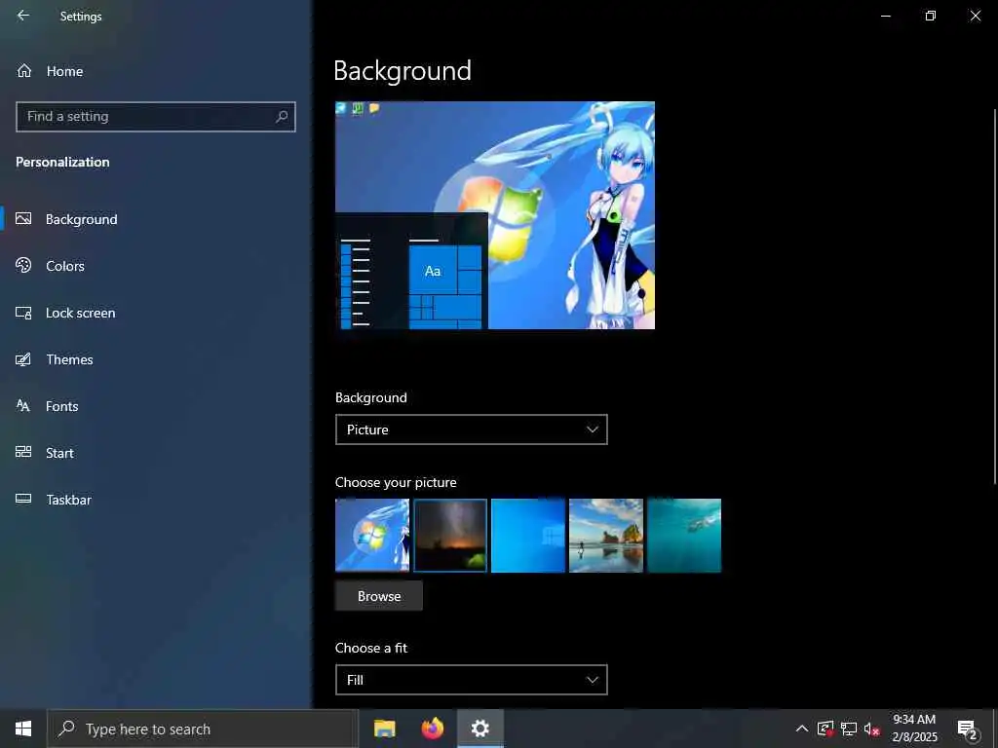The image size is (998, 748).
Task: Click the Lock screen icon
Action: pos(23,313)
